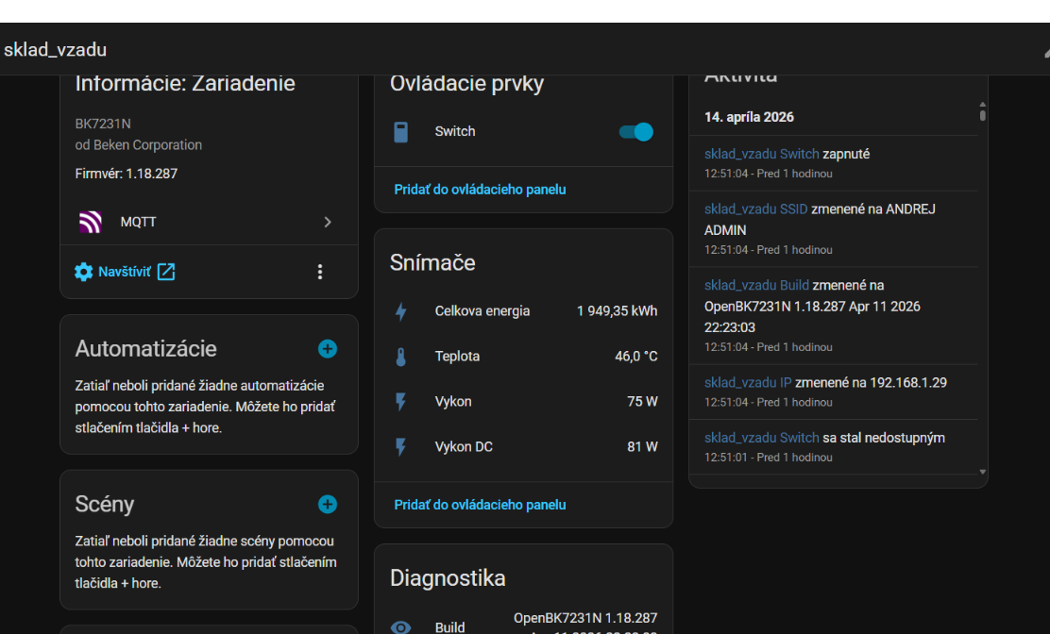This screenshot has height=634, width=1050.
Task: Click activity scrollbar down arrow
Action: coord(982,472)
